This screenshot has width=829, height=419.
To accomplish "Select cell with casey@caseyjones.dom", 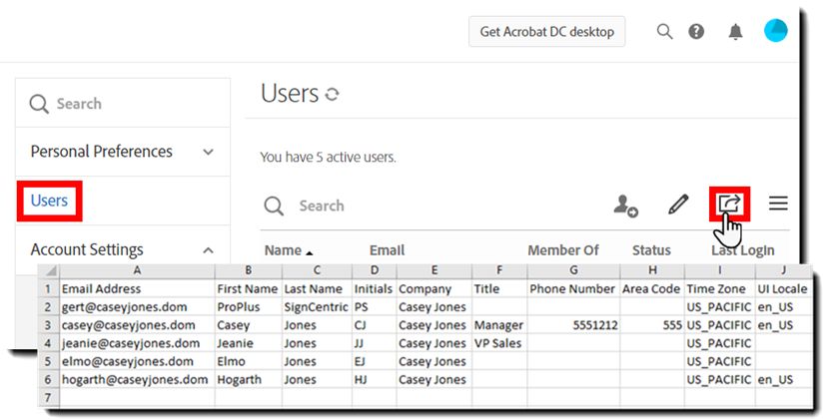I will (x=127, y=325).
